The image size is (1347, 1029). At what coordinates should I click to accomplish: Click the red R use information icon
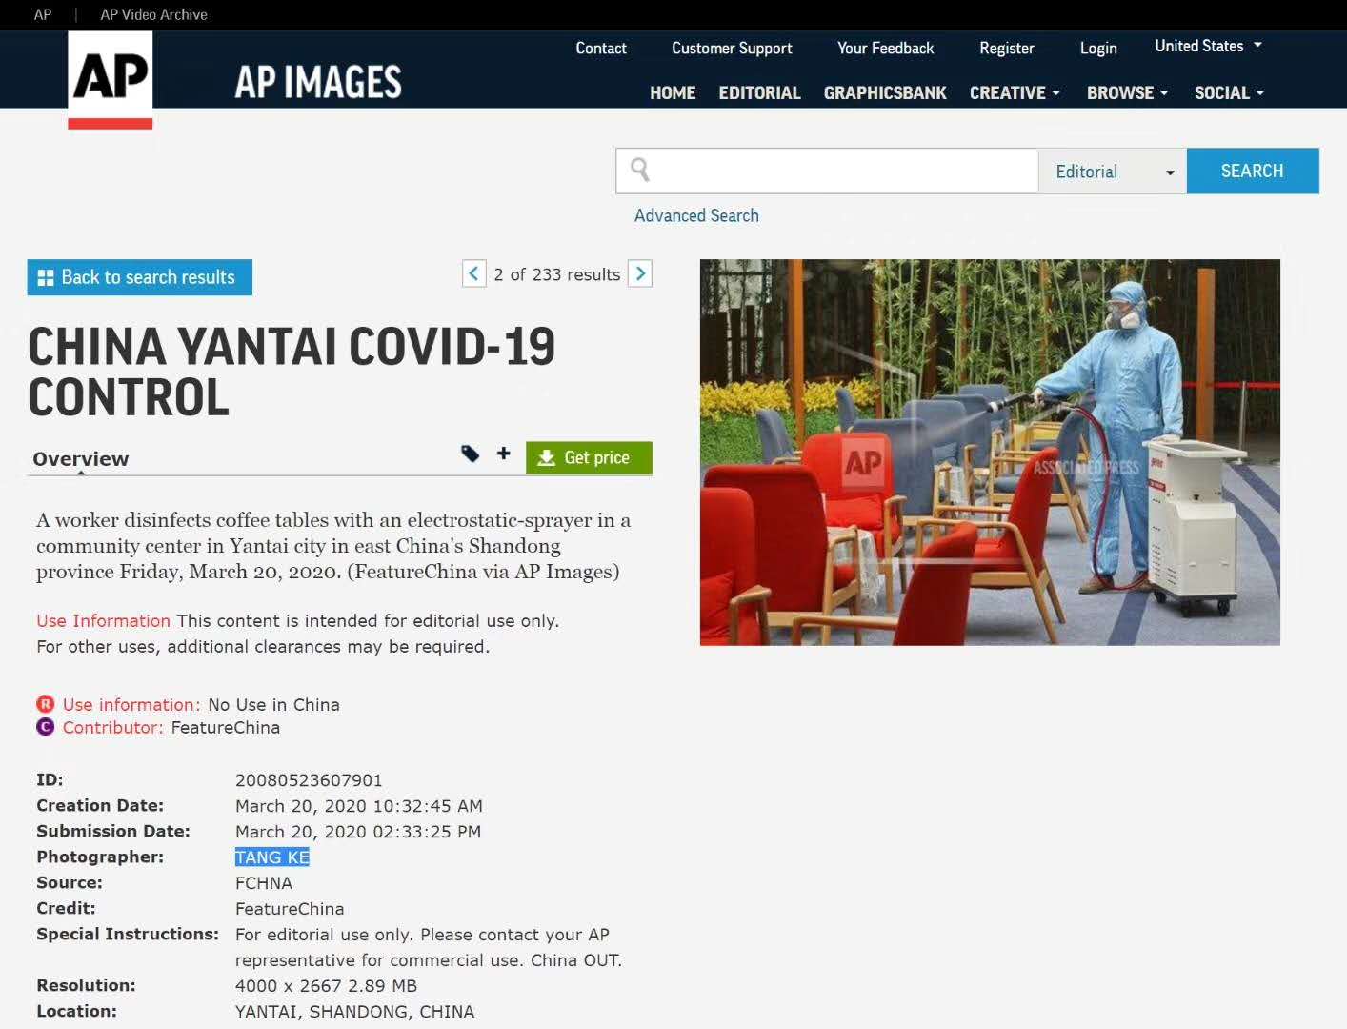pyautogui.click(x=45, y=704)
